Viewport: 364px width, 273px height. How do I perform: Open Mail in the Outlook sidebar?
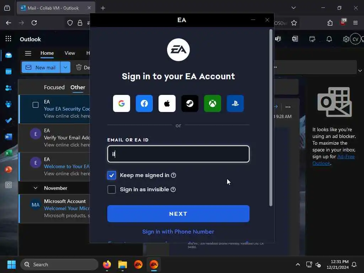tap(9, 55)
